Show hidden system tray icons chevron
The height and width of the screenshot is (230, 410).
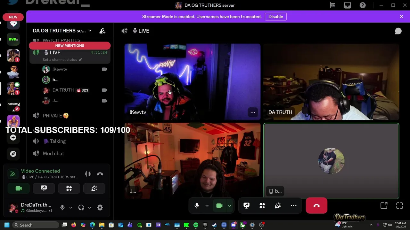click(x=371, y=225)
